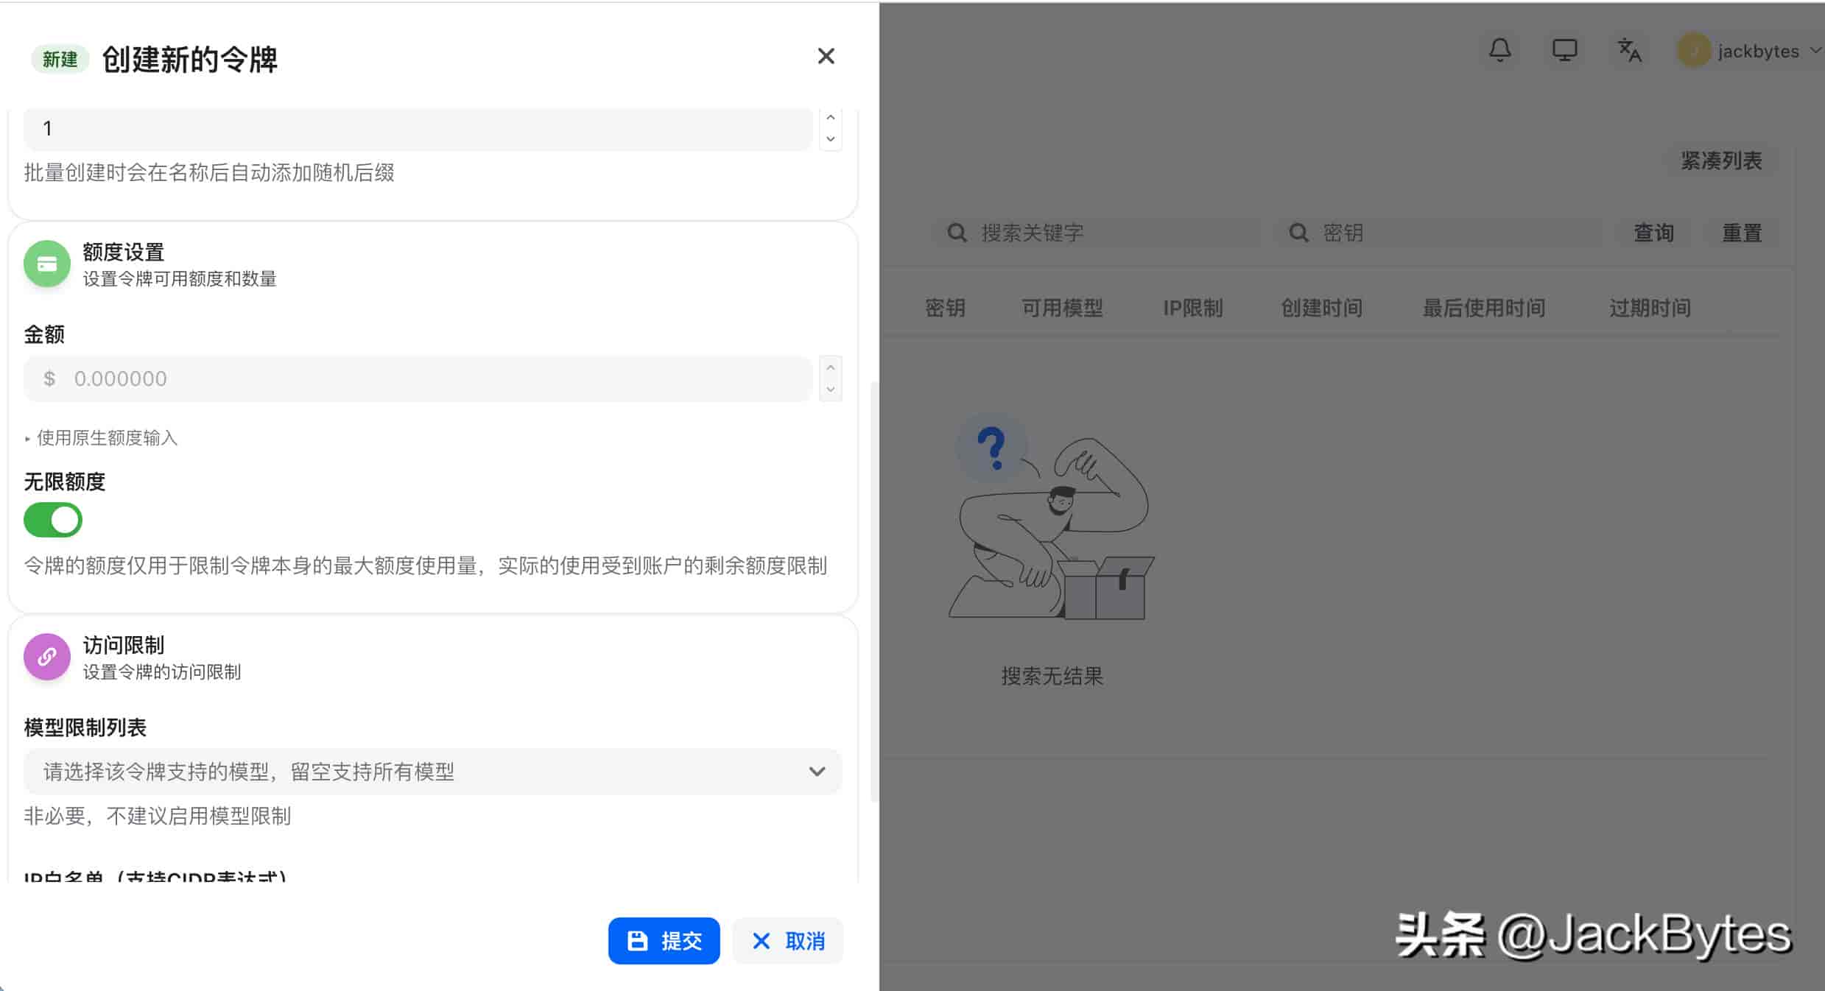Open the language translate icon
This screenshot has width=1825, height=991.
tap(1629, 51)
